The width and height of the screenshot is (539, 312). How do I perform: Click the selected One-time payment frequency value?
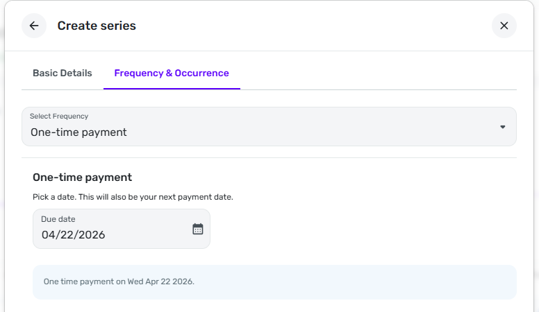click(78, 132)
